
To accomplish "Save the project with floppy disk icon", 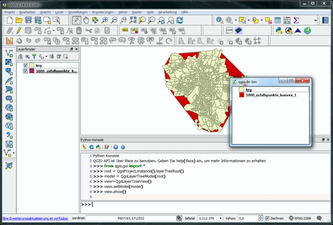I will point(29,20).
